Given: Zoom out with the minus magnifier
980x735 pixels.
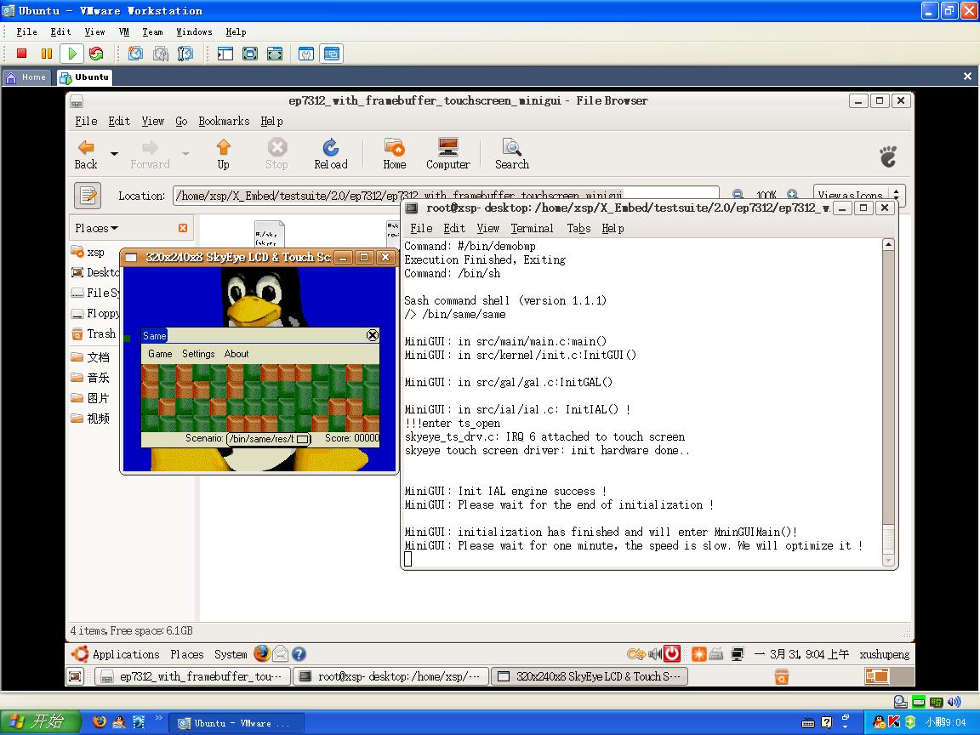Looking at the screenshot, I should pyautogui.click(x=738, y=194).
